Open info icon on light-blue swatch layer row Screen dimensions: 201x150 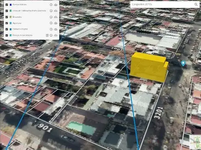pos(51,23)
